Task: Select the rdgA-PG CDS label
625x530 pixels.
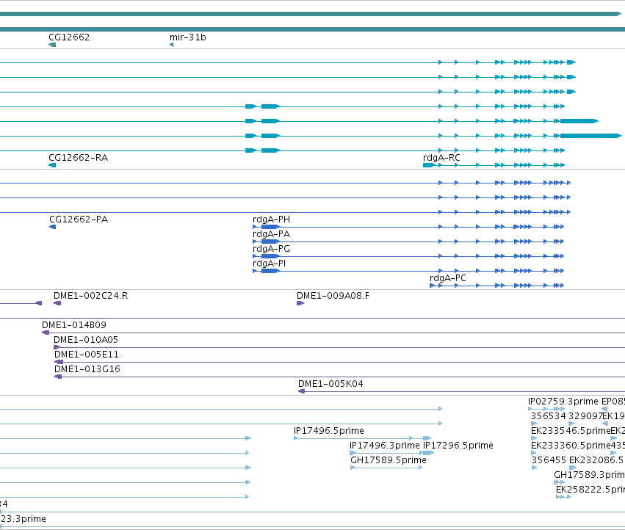Action: click(272, 249)
